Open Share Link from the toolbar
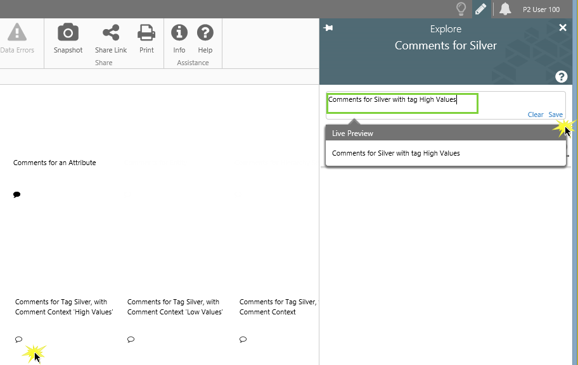Image resolution: width=578 pixels, height=365 pixels. coord(111,33)
